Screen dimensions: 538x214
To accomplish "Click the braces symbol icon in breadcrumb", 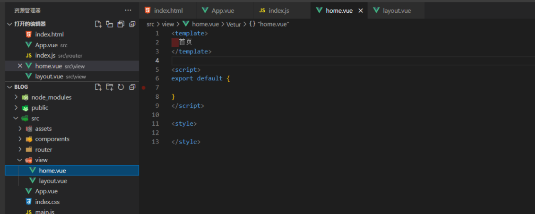I will click(252, 24).
